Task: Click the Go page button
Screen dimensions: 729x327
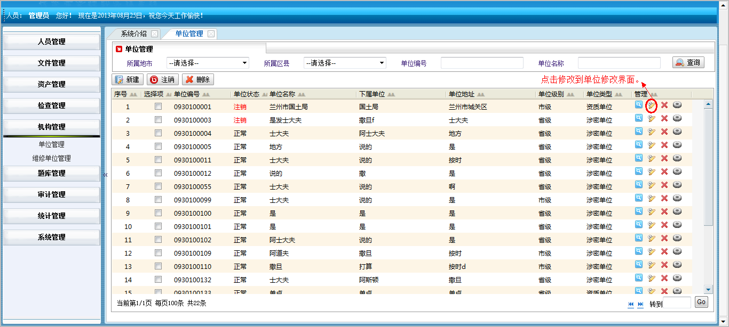Action: coord(701,303)
